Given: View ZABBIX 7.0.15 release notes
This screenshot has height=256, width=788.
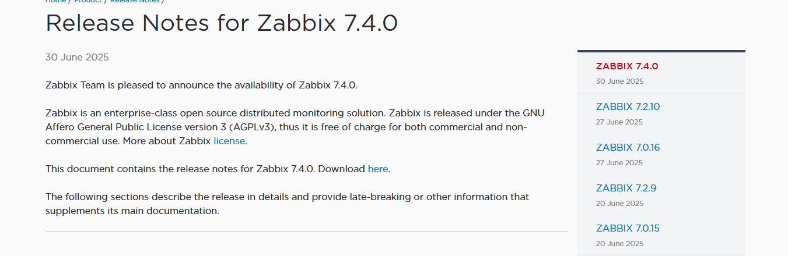Looking at the screenshot, I should pos(628,229).
